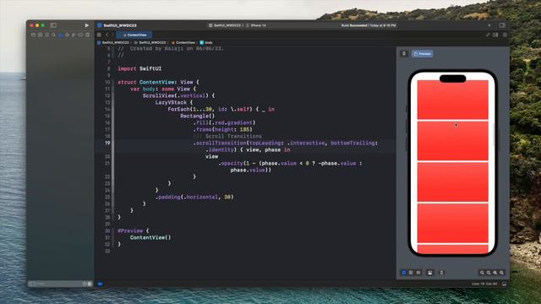This screenshot has height=304, width=541.
Task: Open the preview Variants icon
Action: point(418,273)
